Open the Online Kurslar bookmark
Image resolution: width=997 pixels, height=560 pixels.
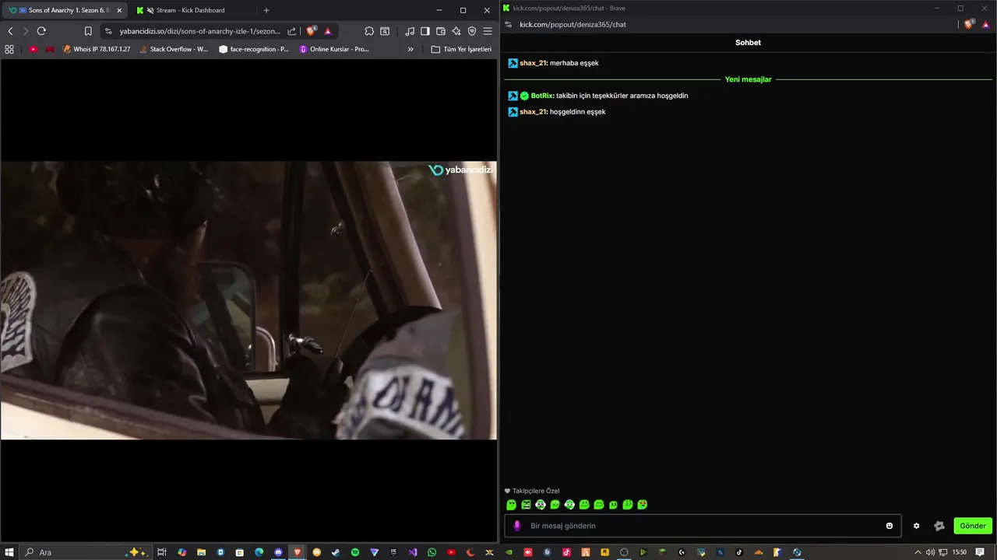pos(334,49)
